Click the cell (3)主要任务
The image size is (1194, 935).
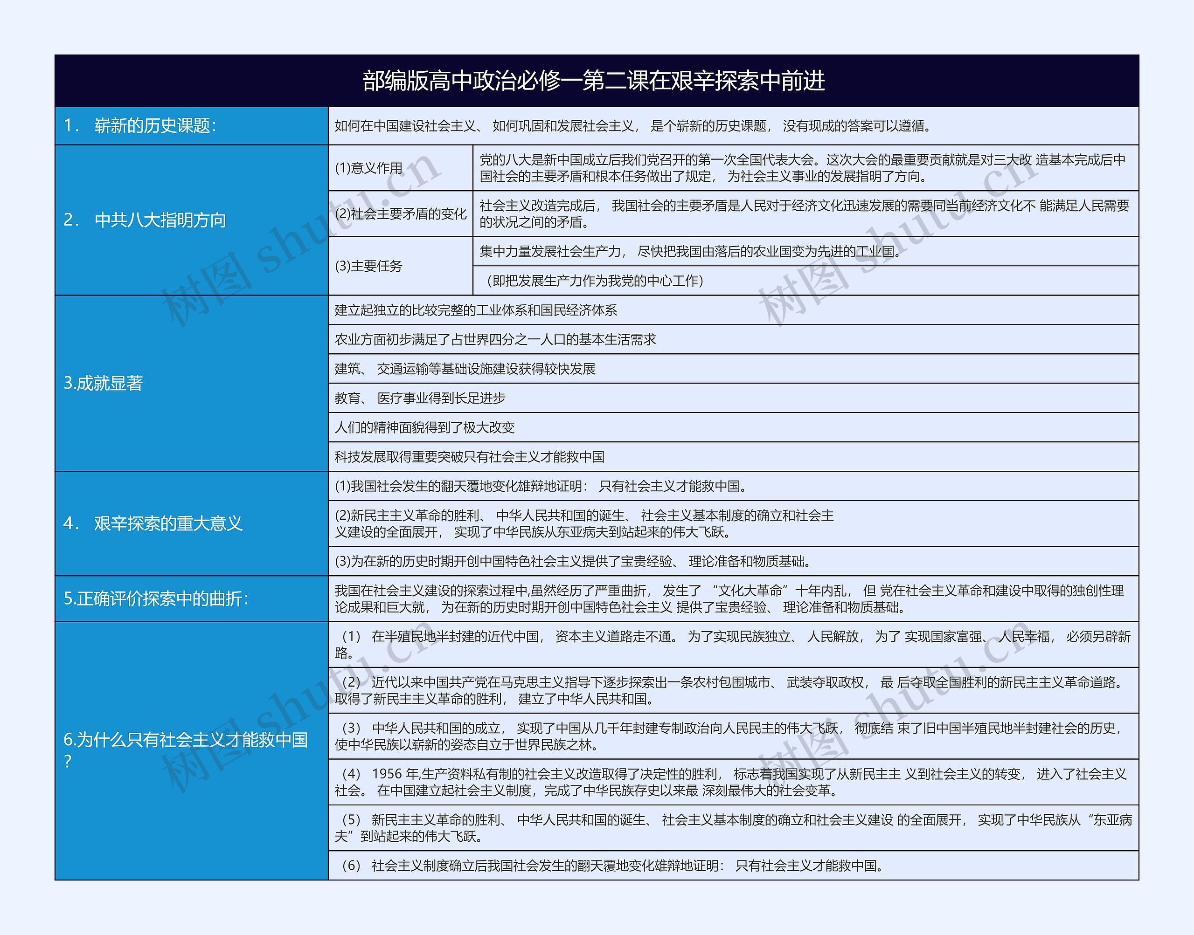[401, 266]
